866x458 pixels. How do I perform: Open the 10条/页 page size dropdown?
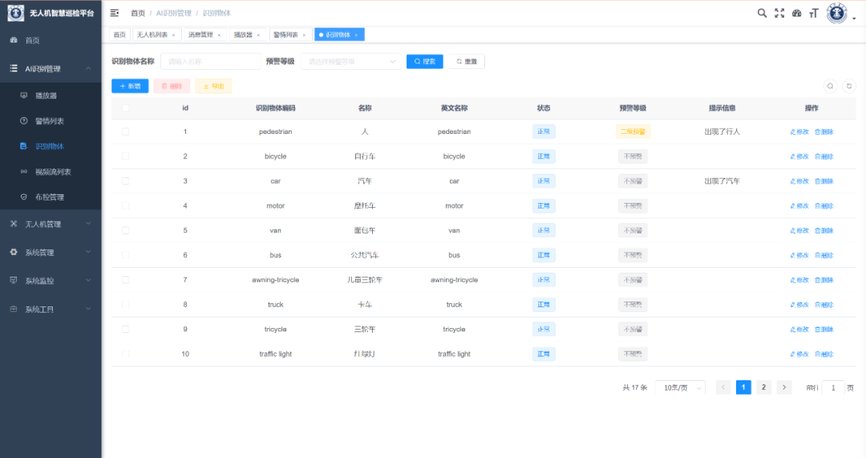[x=681, y=388]
